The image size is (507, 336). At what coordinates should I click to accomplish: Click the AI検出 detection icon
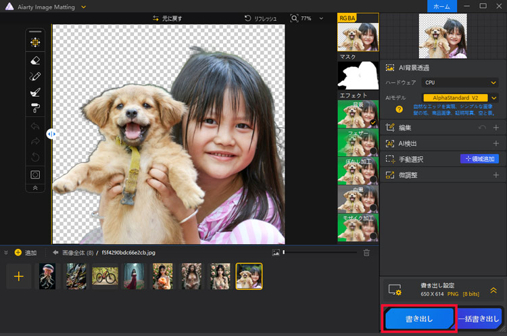pos(390,143)
